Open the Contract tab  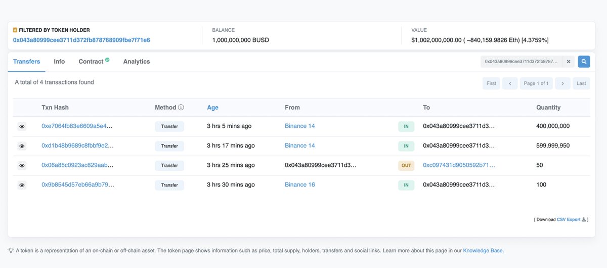click(x=91, y=61)
